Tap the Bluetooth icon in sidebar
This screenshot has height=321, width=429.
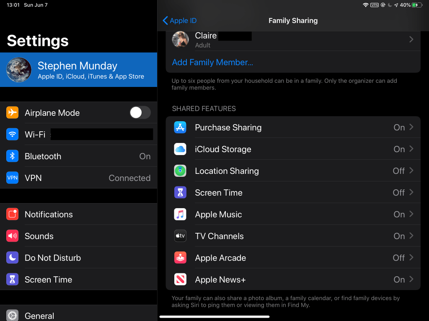pos(13,156)
